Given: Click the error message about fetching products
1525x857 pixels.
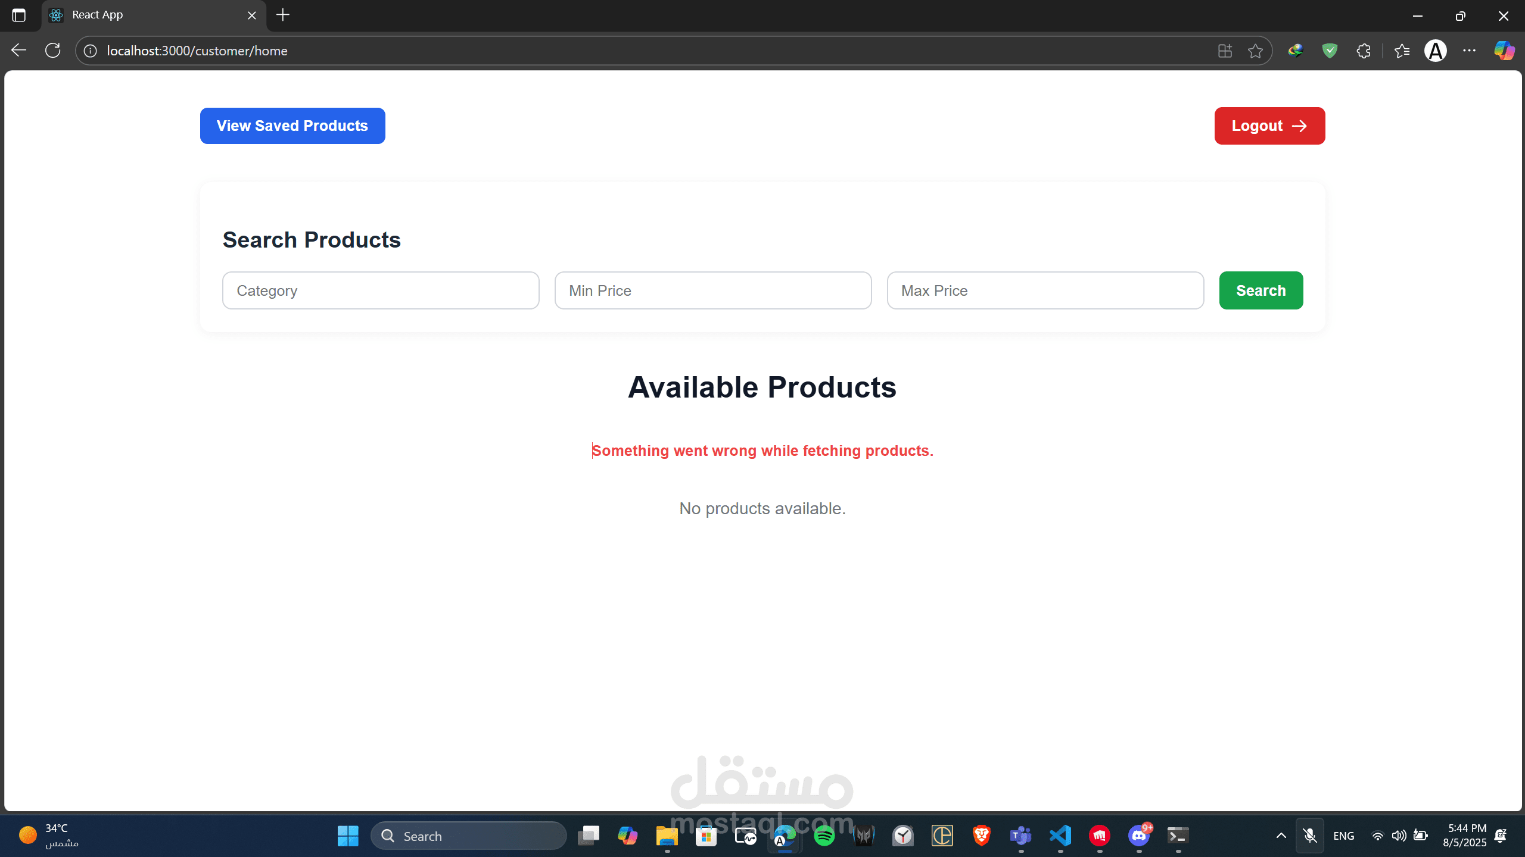Looking at the screenshot, I should (x=762, y=451).
